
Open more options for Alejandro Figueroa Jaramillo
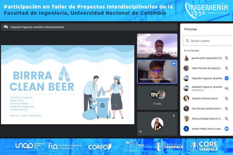(x=226, y=78)
